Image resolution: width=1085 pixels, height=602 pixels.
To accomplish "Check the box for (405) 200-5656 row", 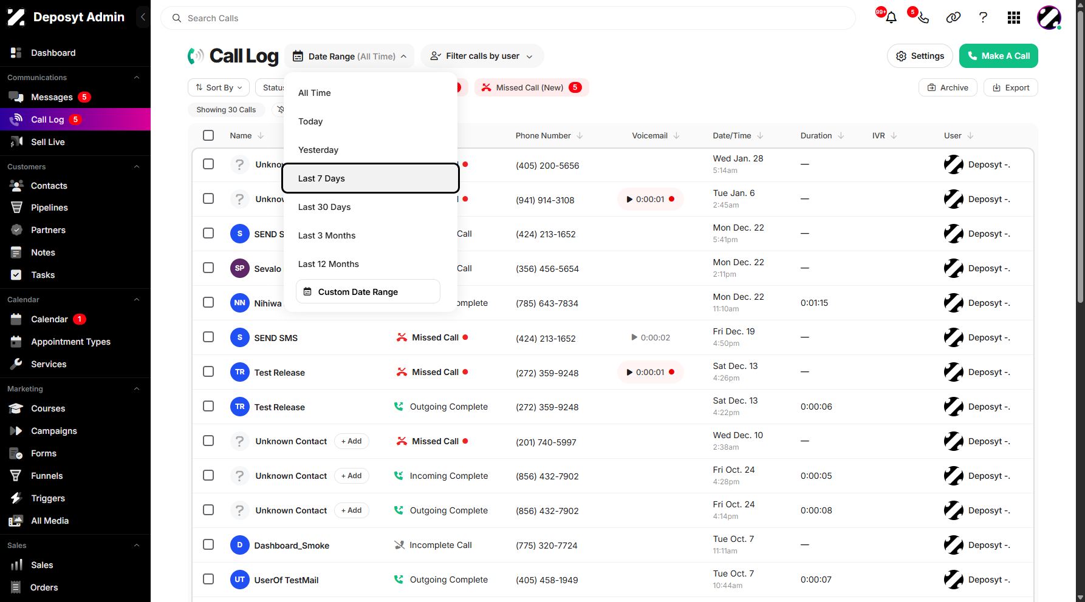I will pos(208,164).
